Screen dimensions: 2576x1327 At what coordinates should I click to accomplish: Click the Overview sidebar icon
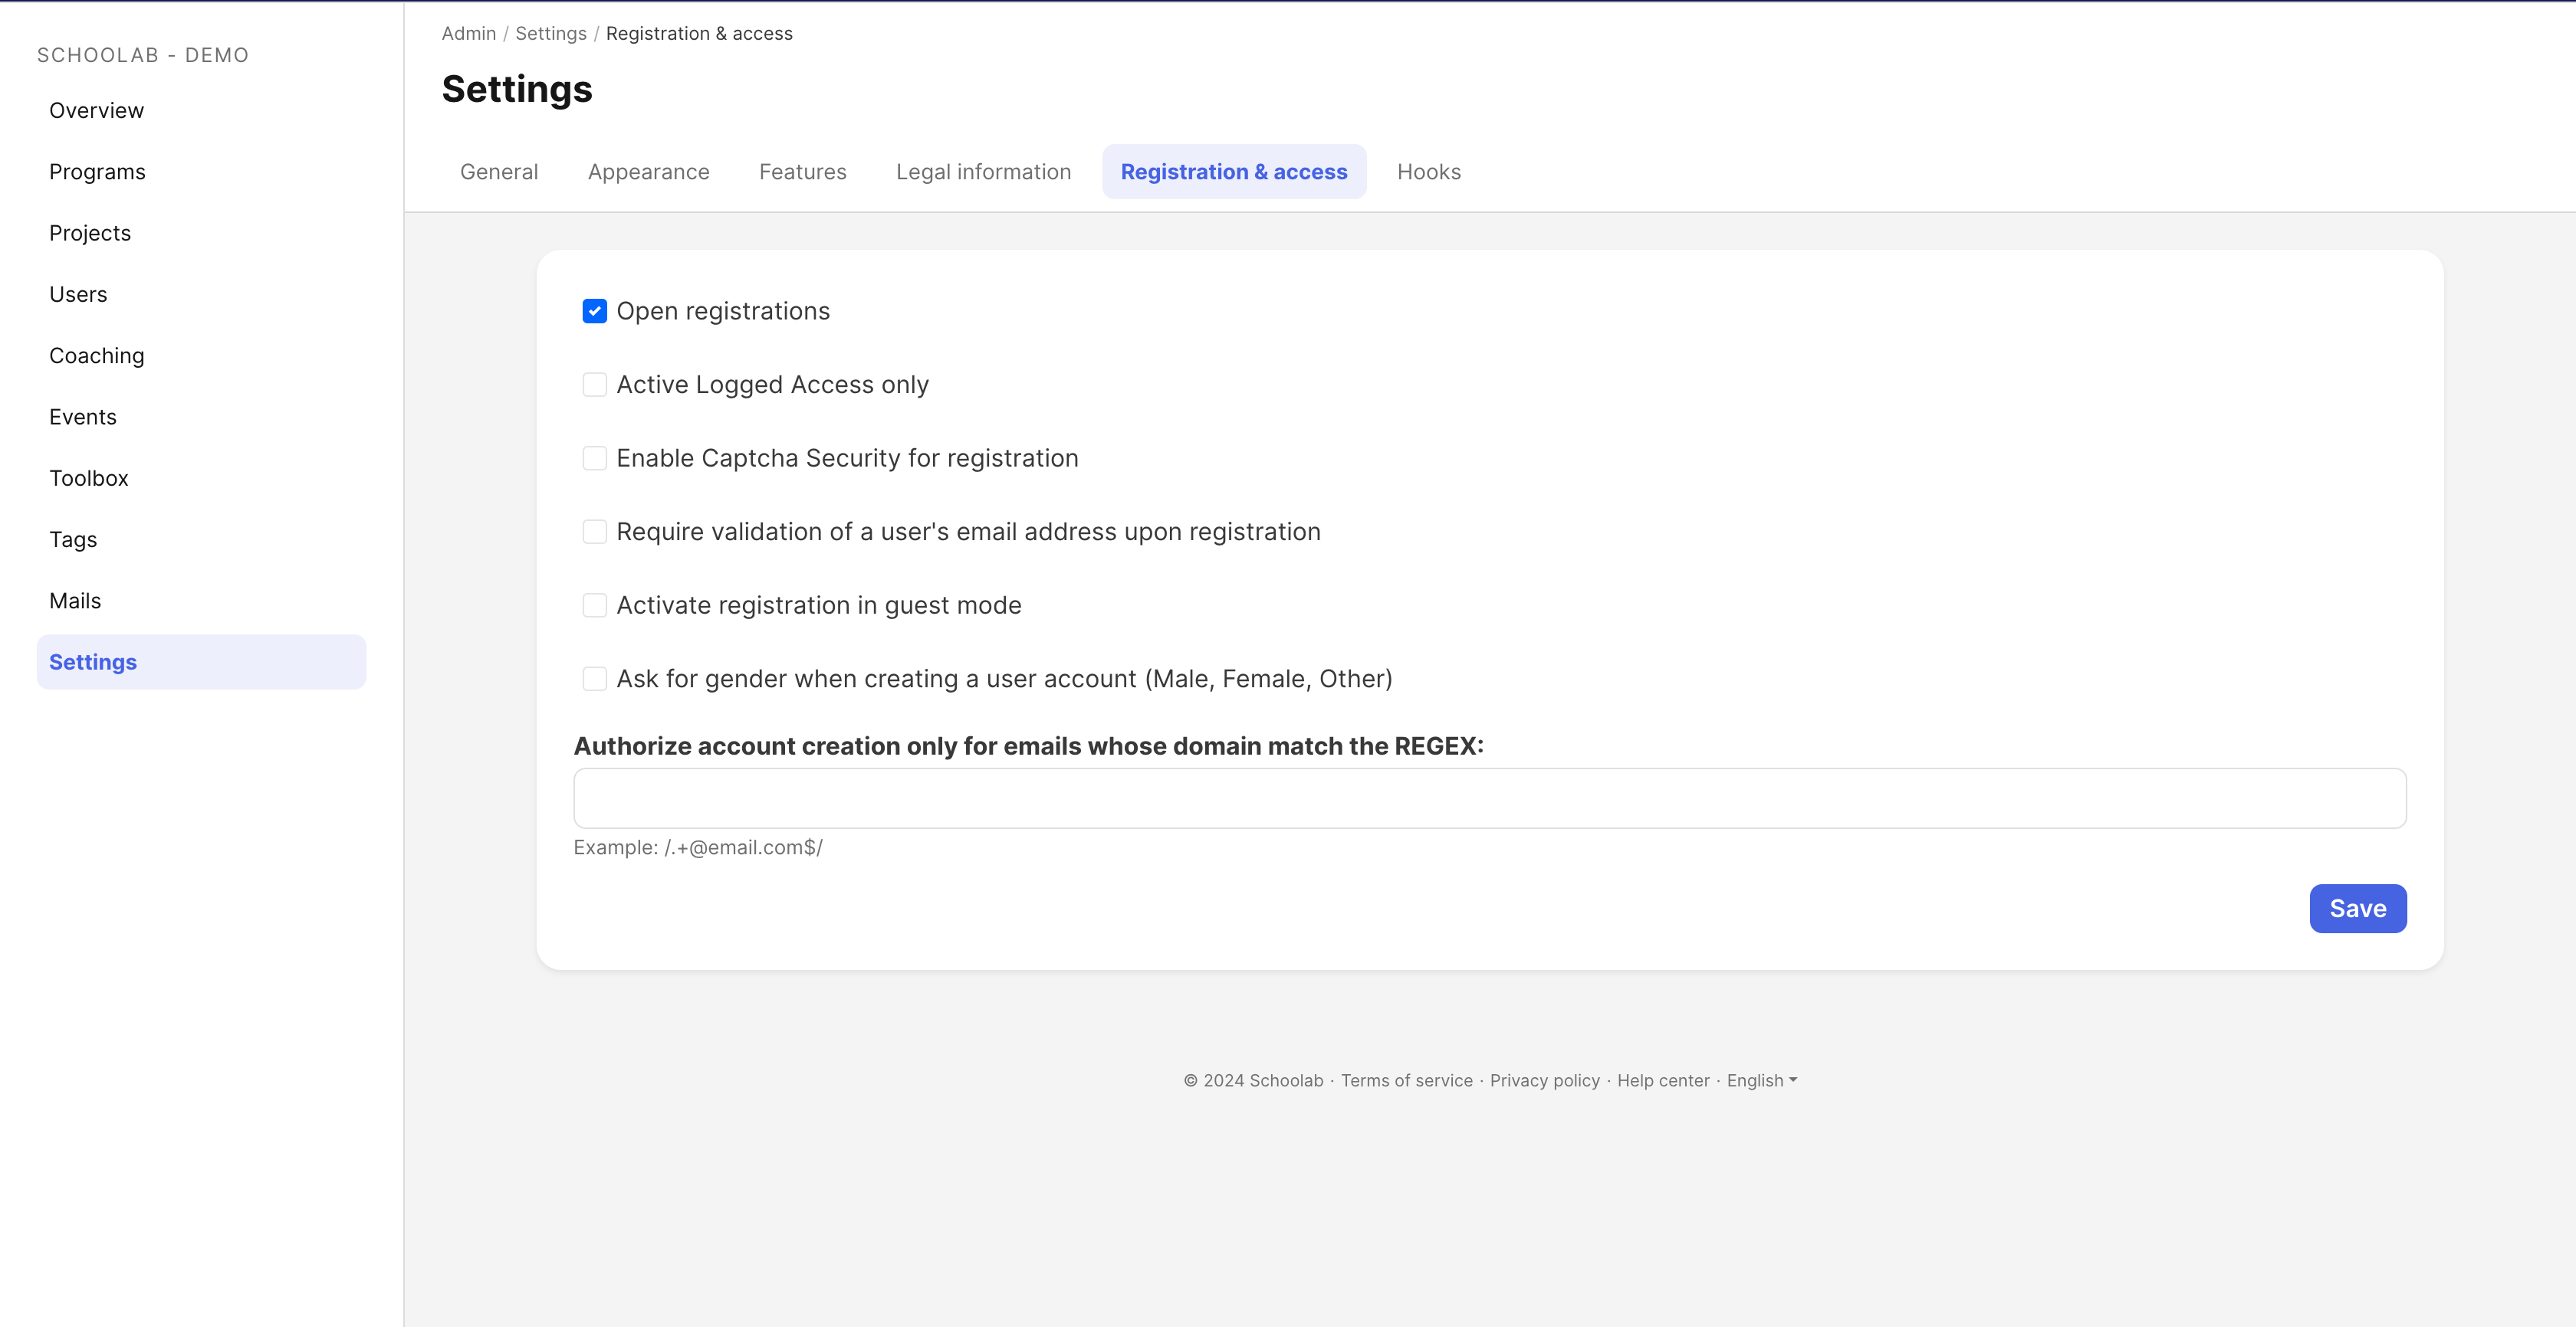pyautogui.click(x=97, y=110)
